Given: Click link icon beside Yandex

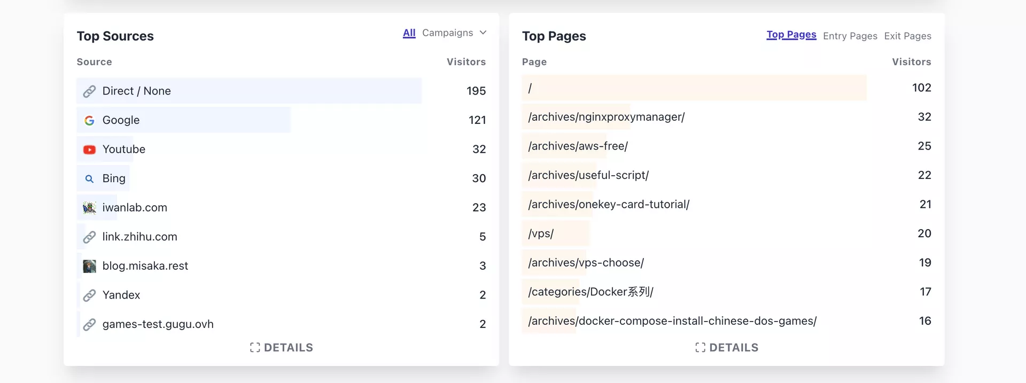Looking at the screenshot, I should tap(89, 295).
